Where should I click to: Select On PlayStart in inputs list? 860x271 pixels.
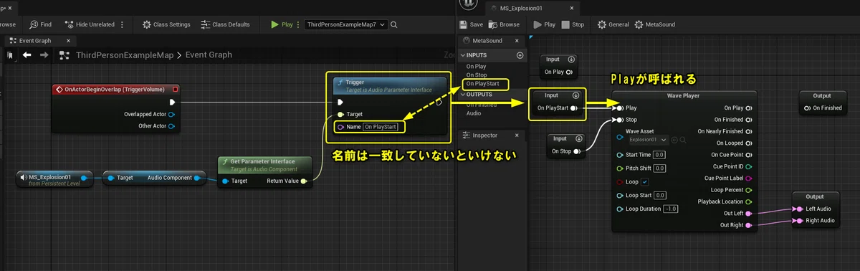point(482,84)
